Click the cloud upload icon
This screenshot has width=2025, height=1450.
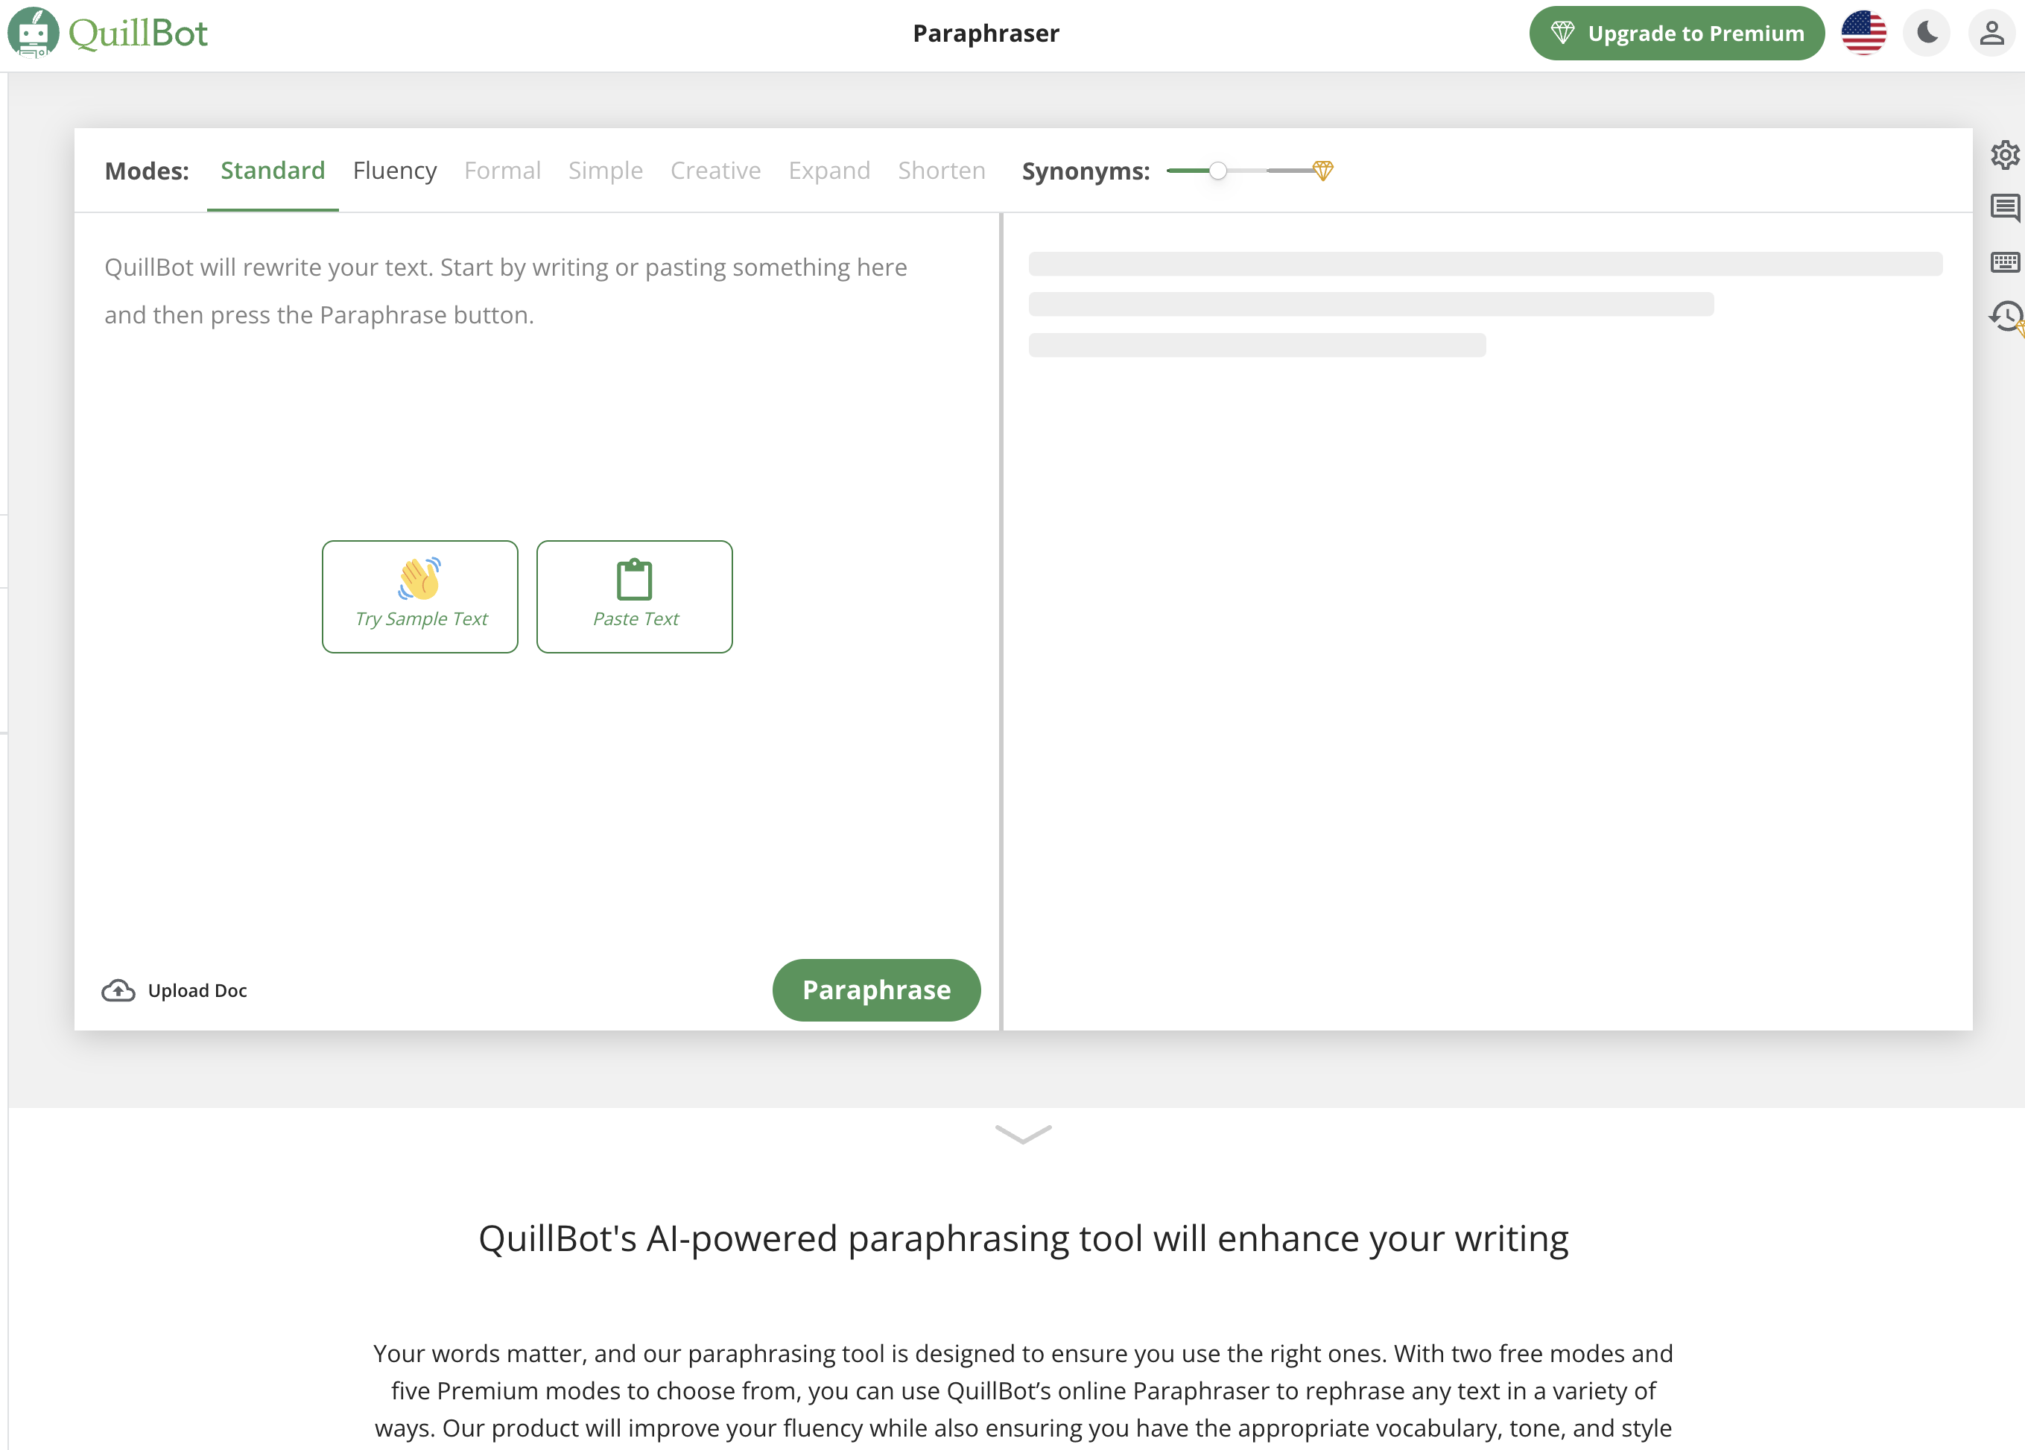tap(118, 990)
